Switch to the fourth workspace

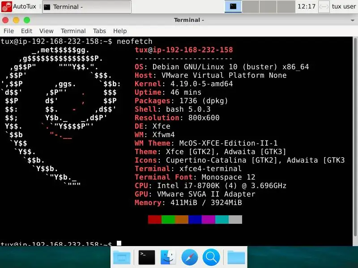coord(286,6)
